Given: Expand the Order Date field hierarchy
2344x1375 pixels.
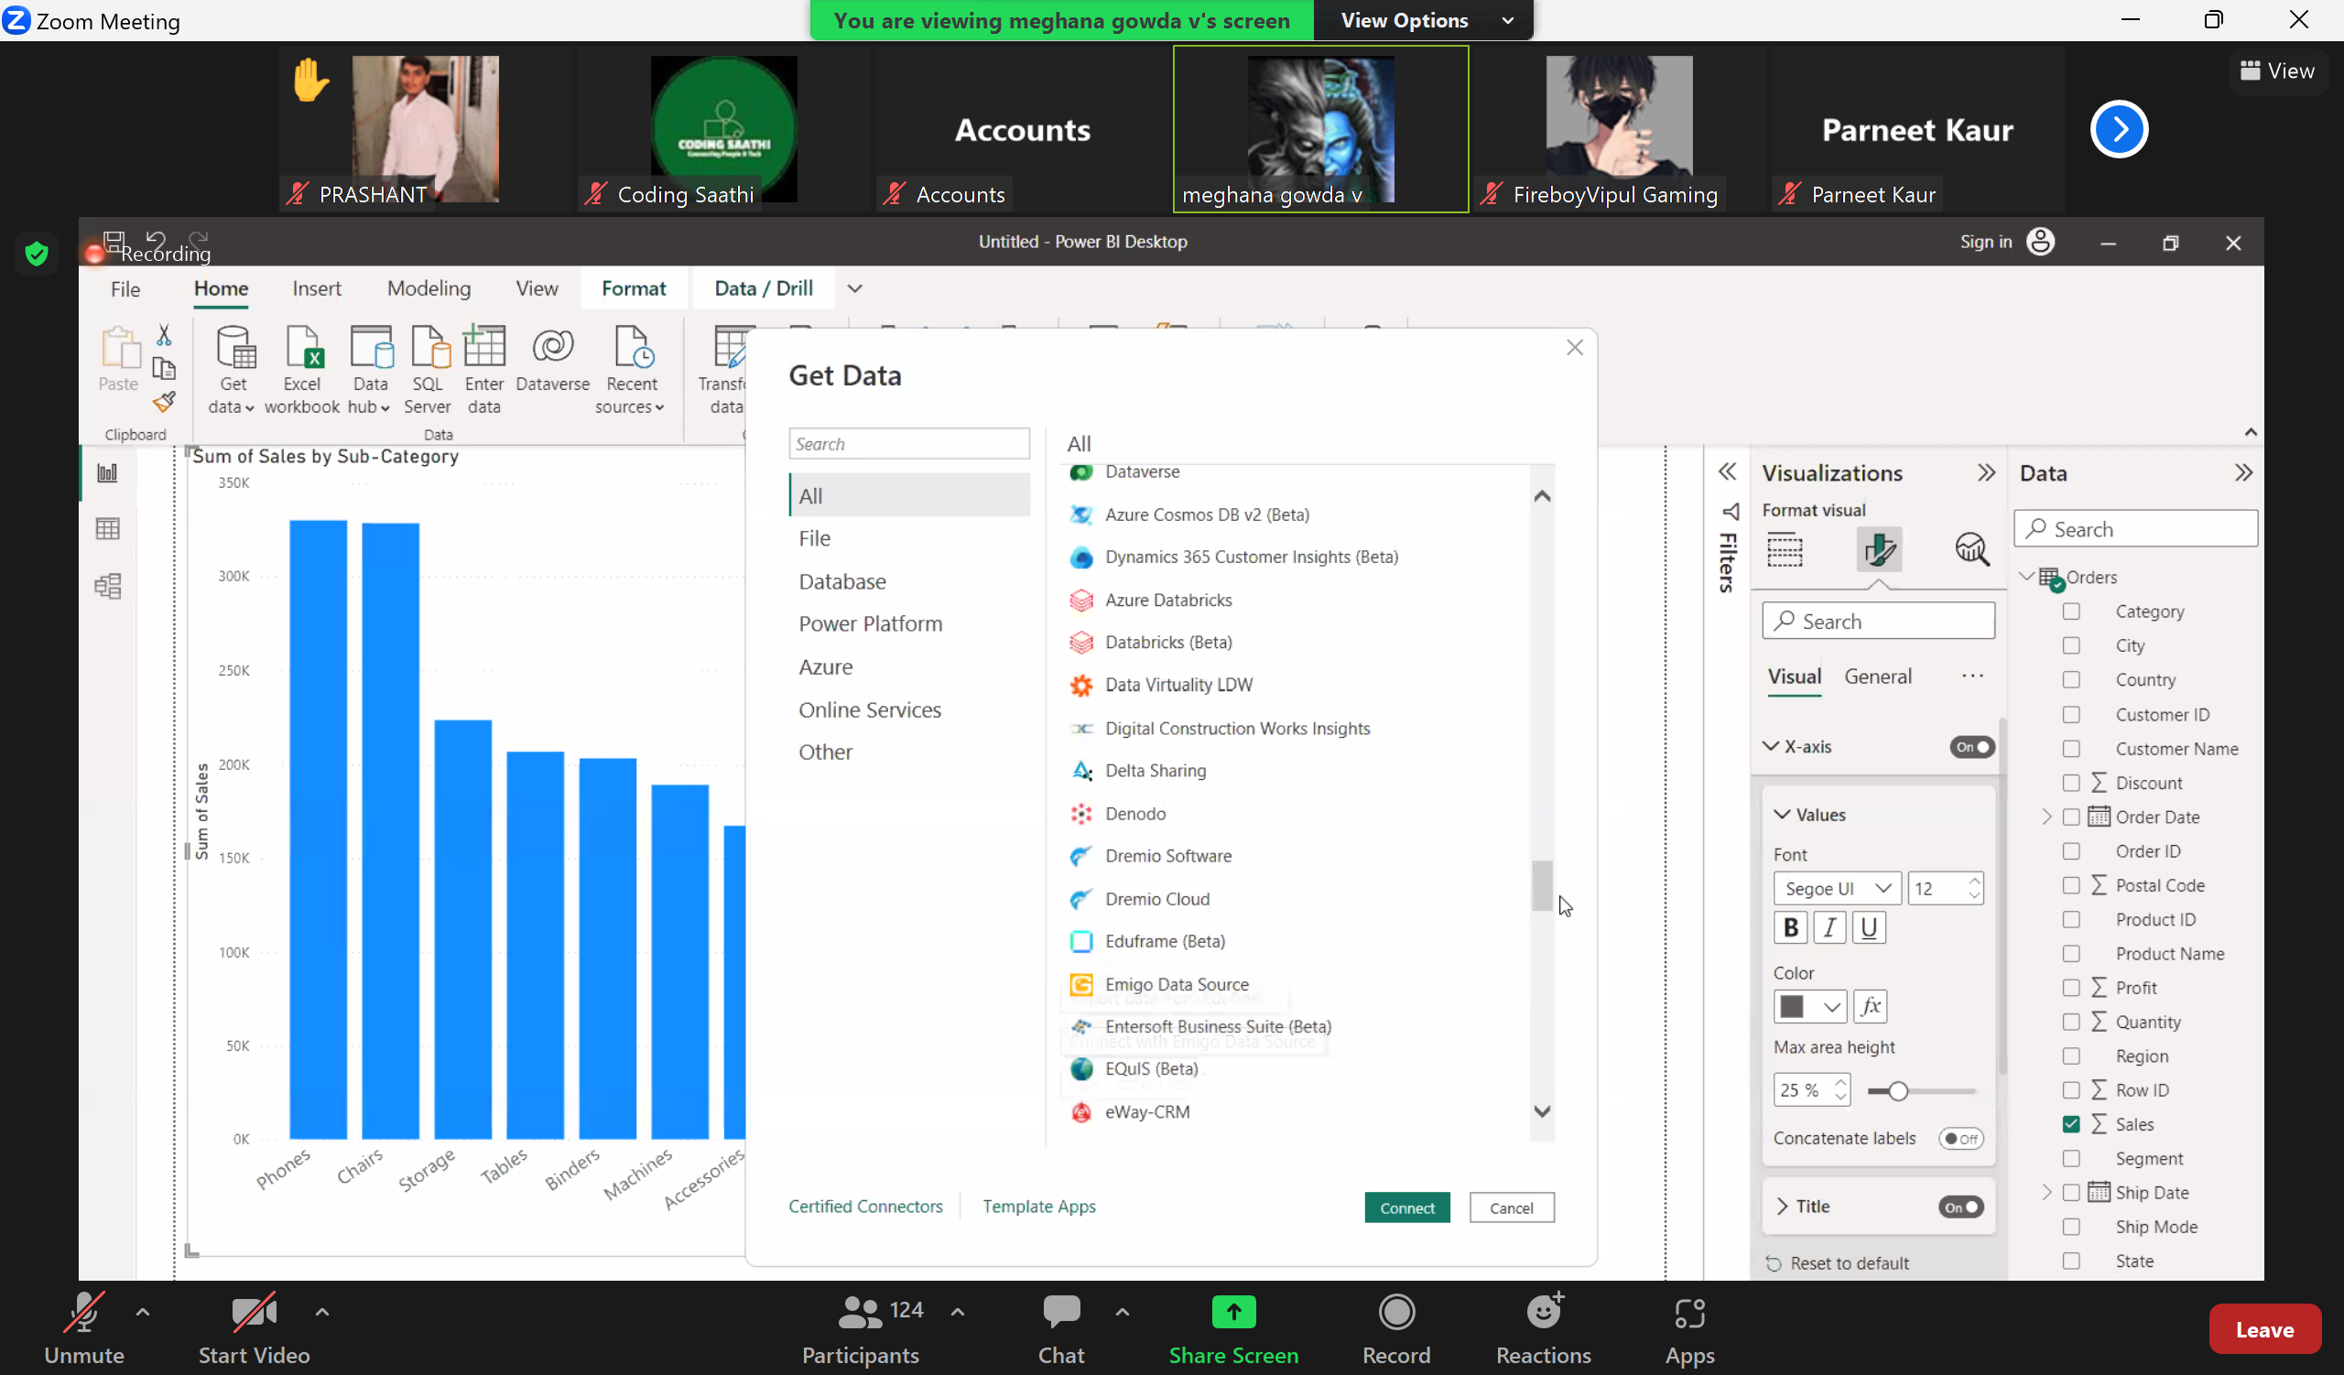Looking at the screenshot, I should click(x=2046, y=817).
